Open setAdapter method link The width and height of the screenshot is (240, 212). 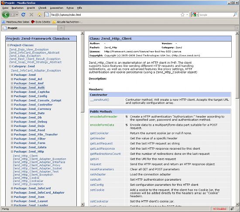coord(98,174)
